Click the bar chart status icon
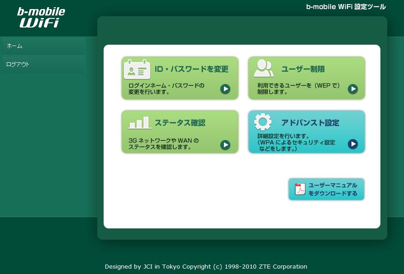404x274 pixels. (139, 122)
